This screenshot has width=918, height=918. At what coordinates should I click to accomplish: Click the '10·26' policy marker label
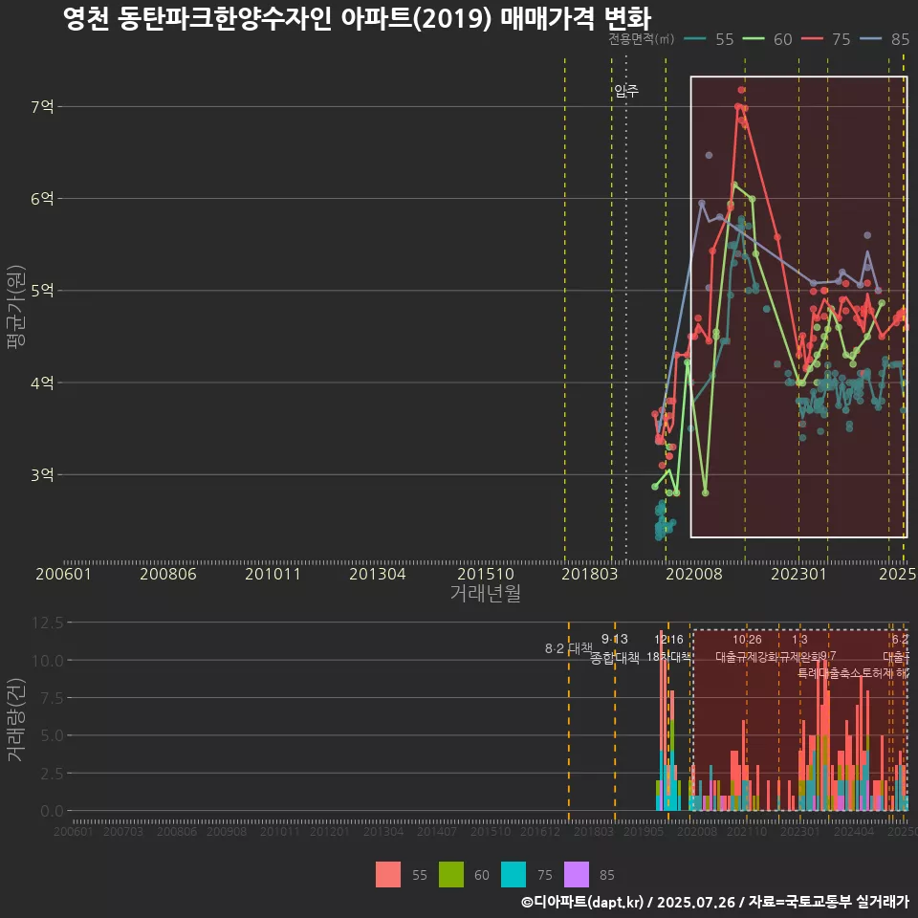coord(747,640)
